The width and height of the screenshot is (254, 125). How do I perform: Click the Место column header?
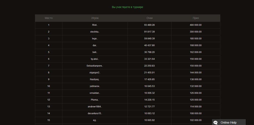49,18
